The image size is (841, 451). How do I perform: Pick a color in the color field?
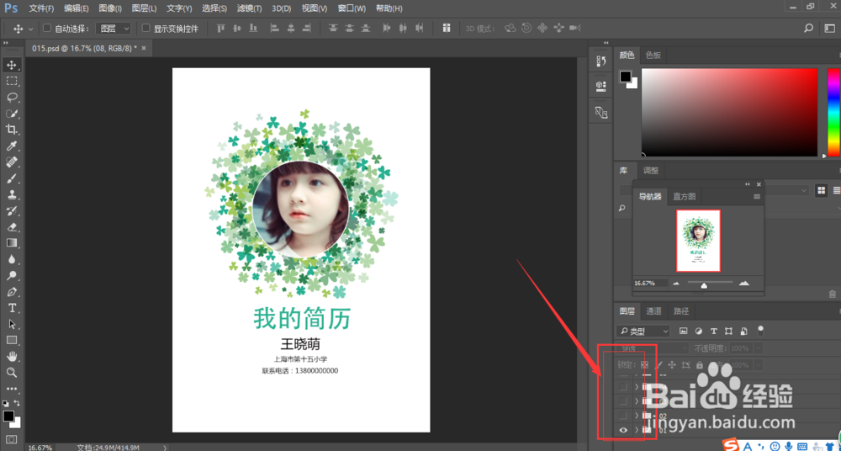coord(729,112)
